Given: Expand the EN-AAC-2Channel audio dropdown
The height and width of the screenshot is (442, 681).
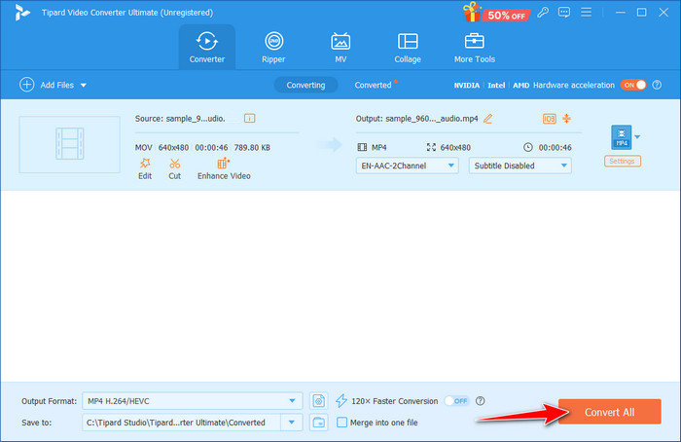Looking at the screenshot, I should pyautogui.click(x=408, y=166).
